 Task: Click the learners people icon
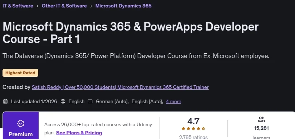click(261, 119)
